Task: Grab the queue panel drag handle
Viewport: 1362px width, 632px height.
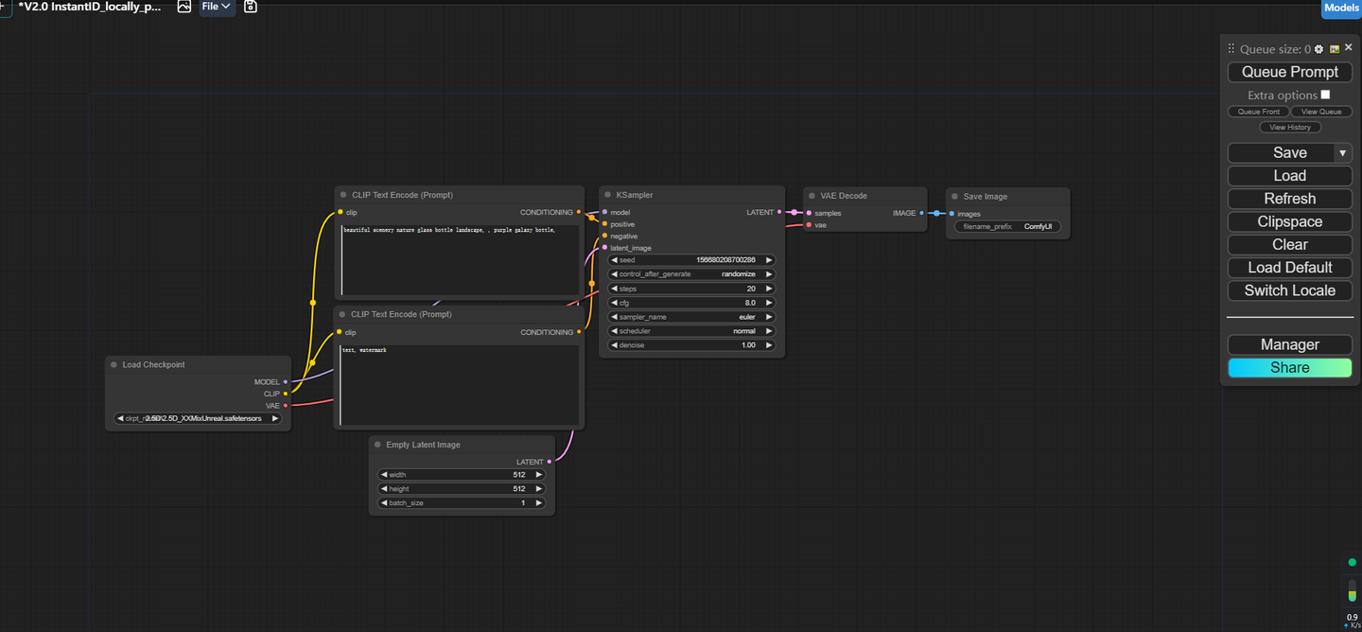Action: [x=1231, y=49]
